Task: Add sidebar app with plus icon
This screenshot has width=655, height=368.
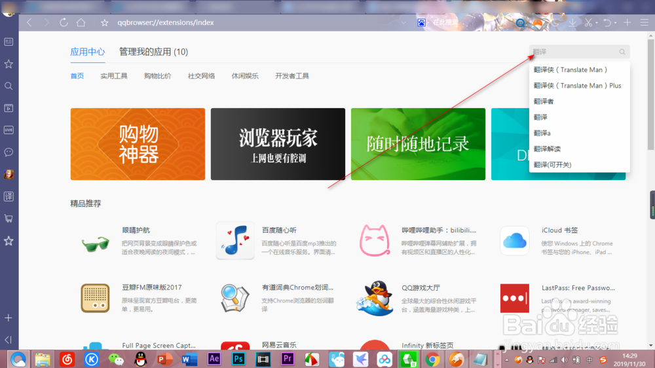Action: click(9, 318)
